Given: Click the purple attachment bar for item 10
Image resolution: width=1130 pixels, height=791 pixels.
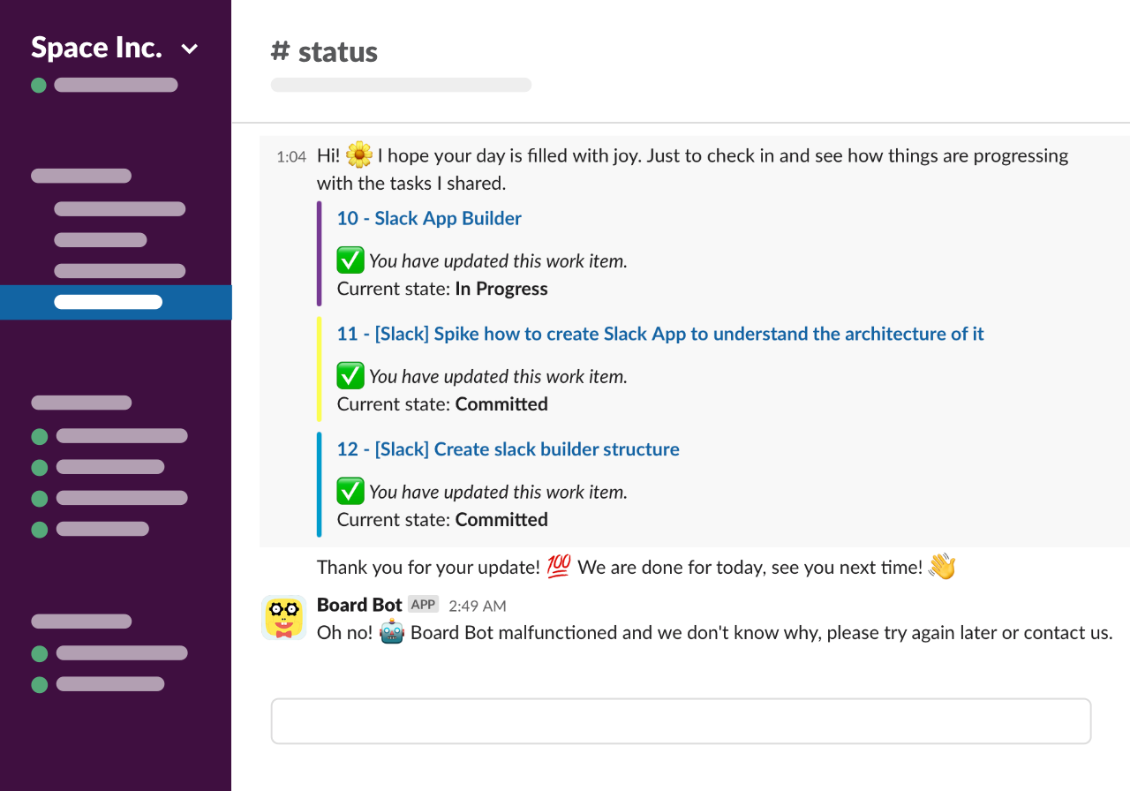Looking at the screenshot, I should click(319, 253).
